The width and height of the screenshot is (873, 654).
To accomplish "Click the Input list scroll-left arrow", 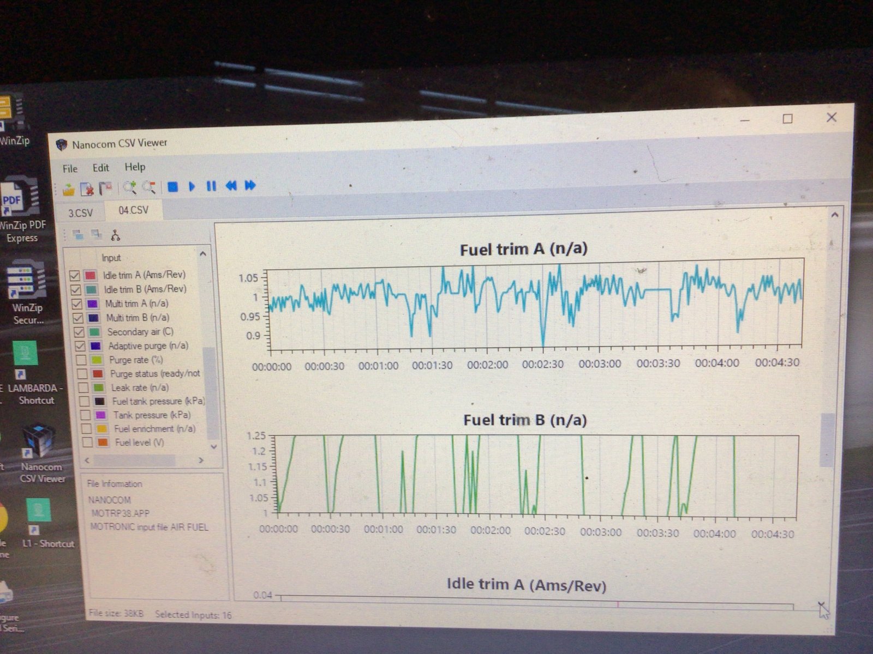I will pos(87,461).
